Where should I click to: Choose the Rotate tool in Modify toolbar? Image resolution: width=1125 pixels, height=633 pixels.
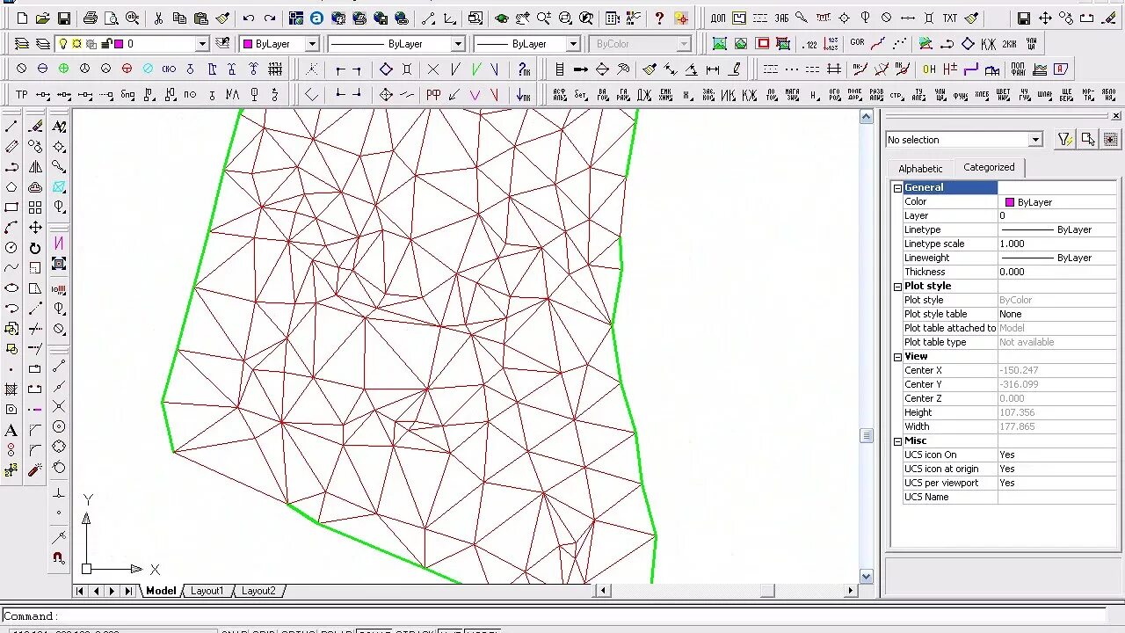(x=35, y=249)
